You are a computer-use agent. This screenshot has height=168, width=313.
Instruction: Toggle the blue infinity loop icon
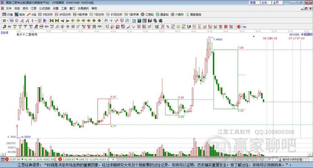point(244,27)
